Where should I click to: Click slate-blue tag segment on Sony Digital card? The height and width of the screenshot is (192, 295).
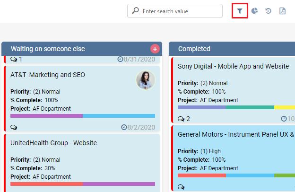pos(202,107)
